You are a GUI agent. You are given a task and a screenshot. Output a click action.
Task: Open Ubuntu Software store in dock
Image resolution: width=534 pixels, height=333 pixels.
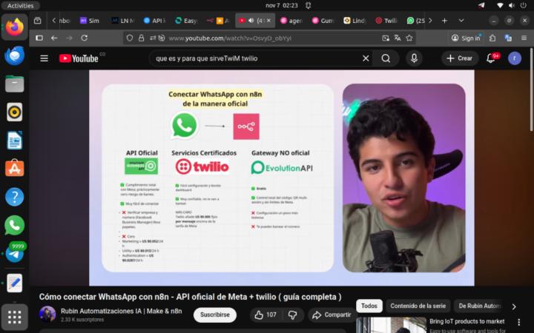click(x=14, y=168)
